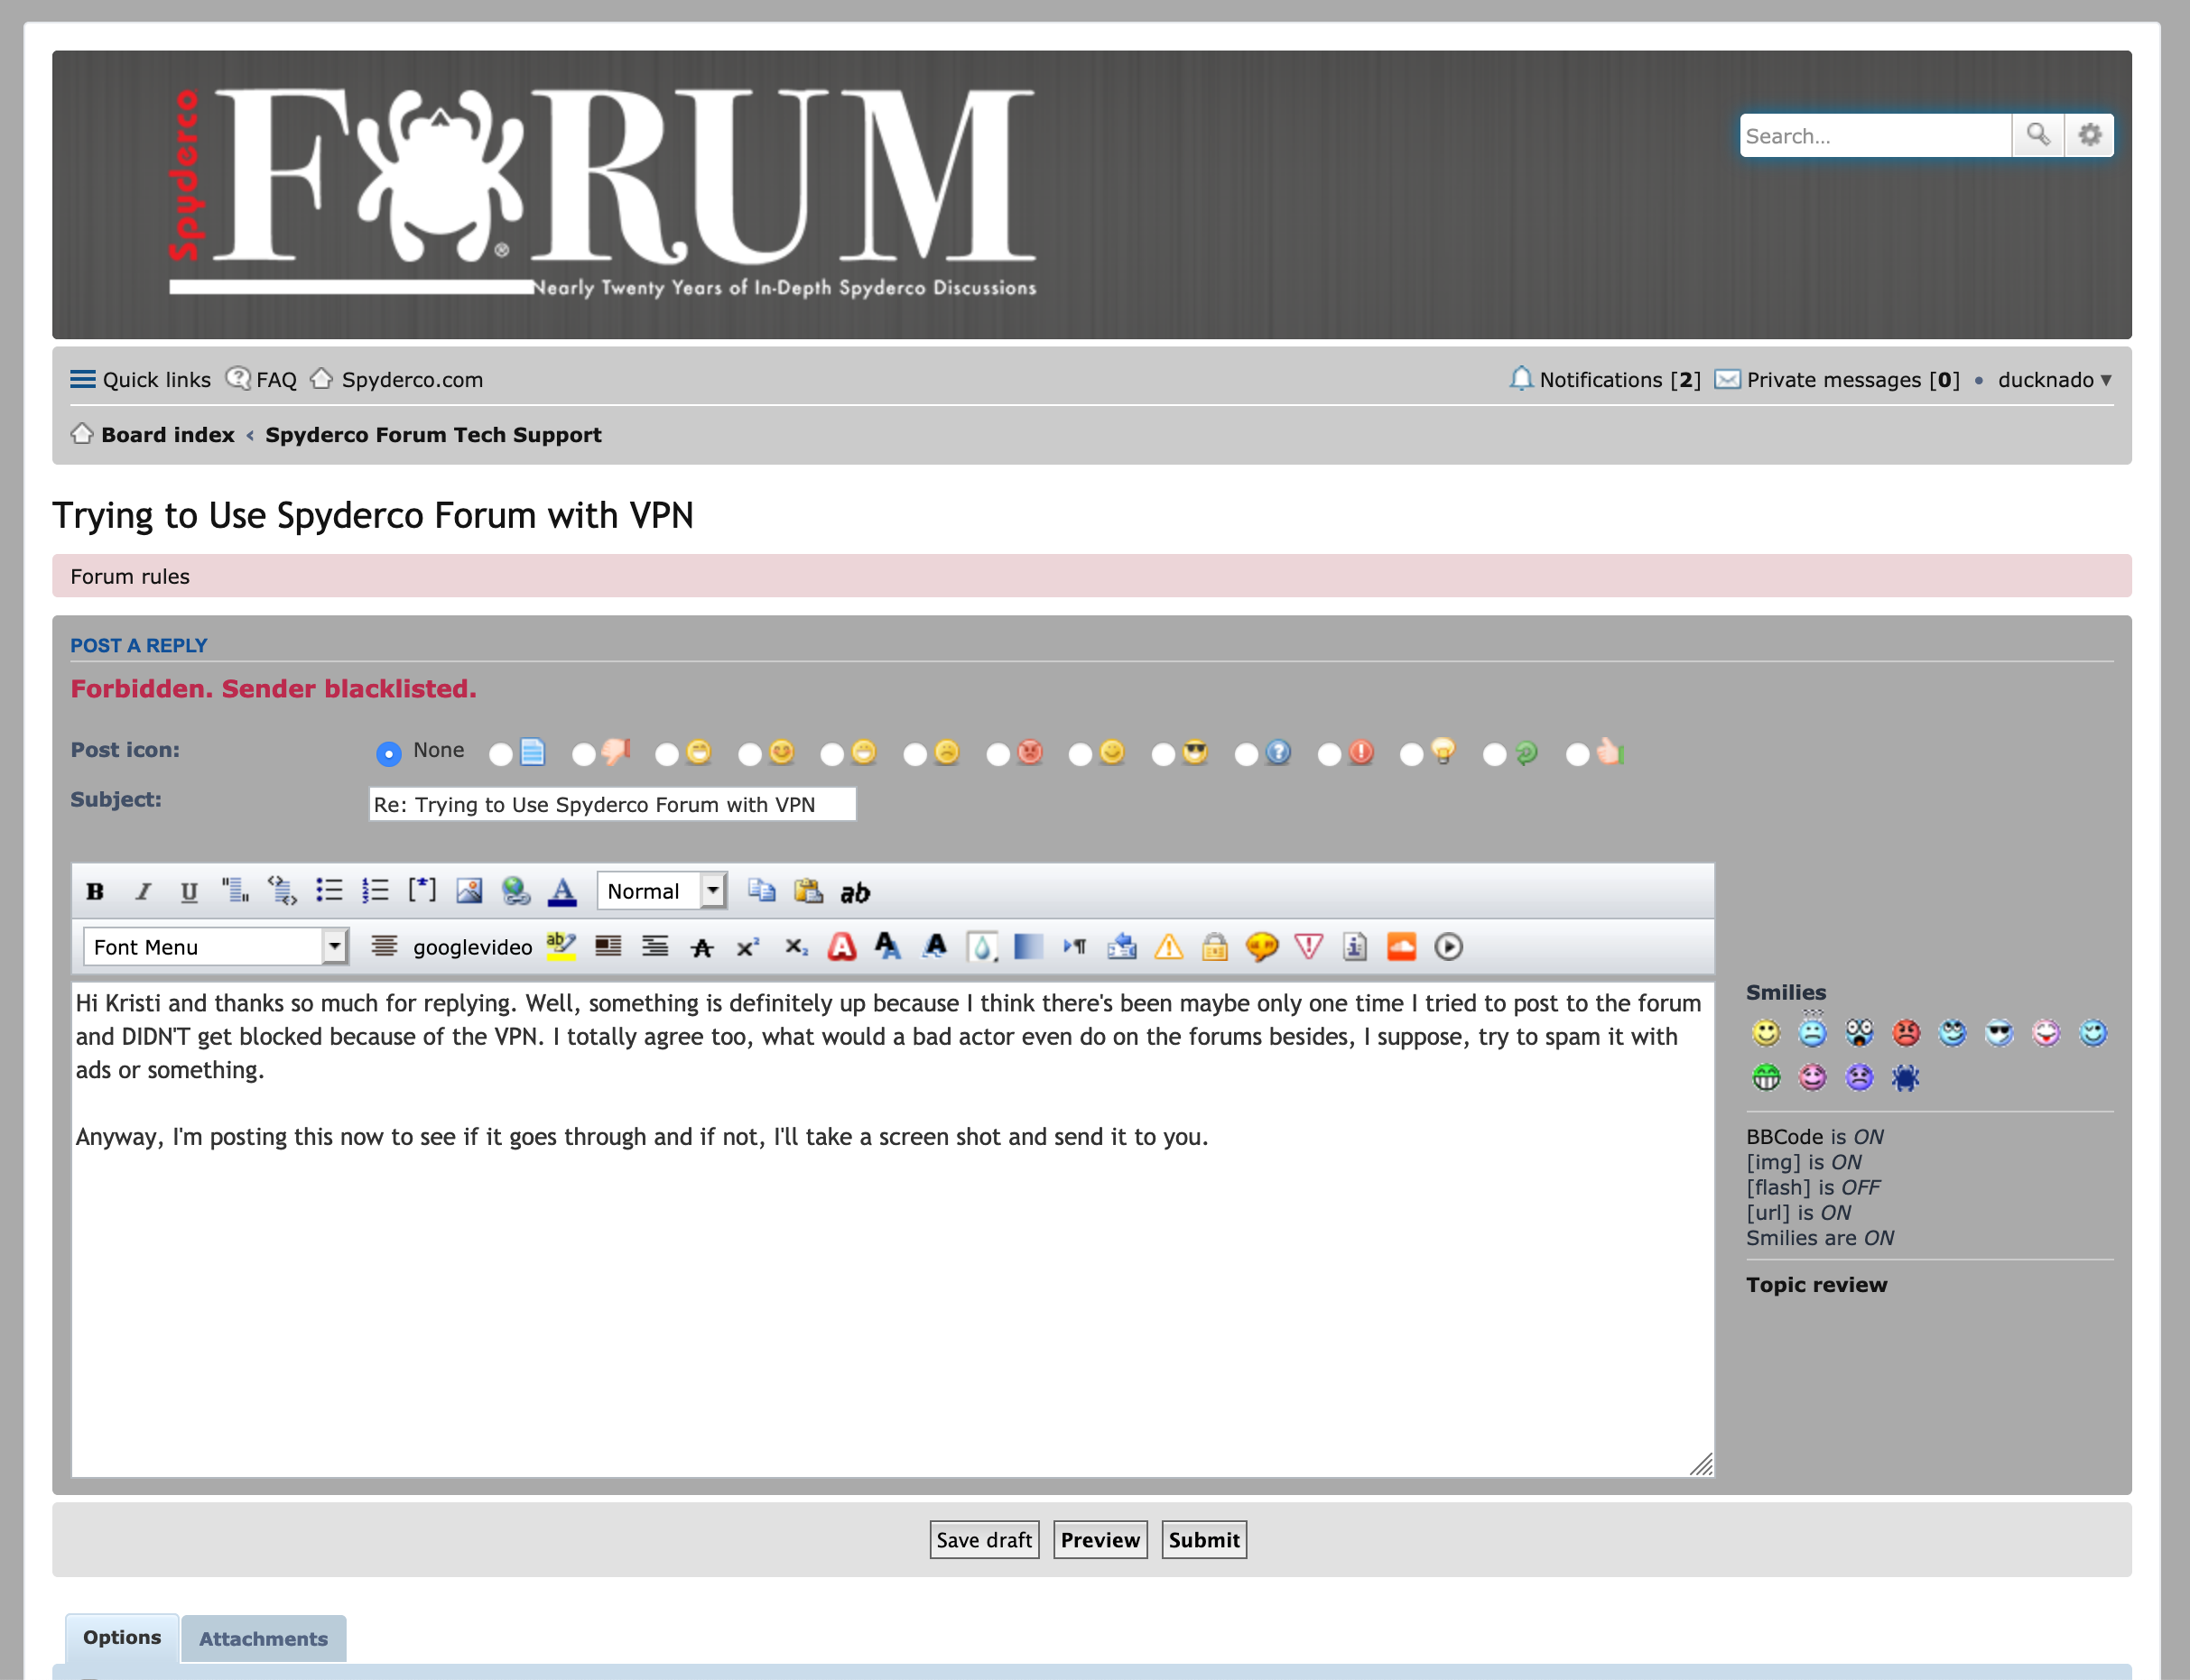Insert the spider smiley
The width and height of the screenshot is (2190, 1680).
(x=1905, y=1077)
